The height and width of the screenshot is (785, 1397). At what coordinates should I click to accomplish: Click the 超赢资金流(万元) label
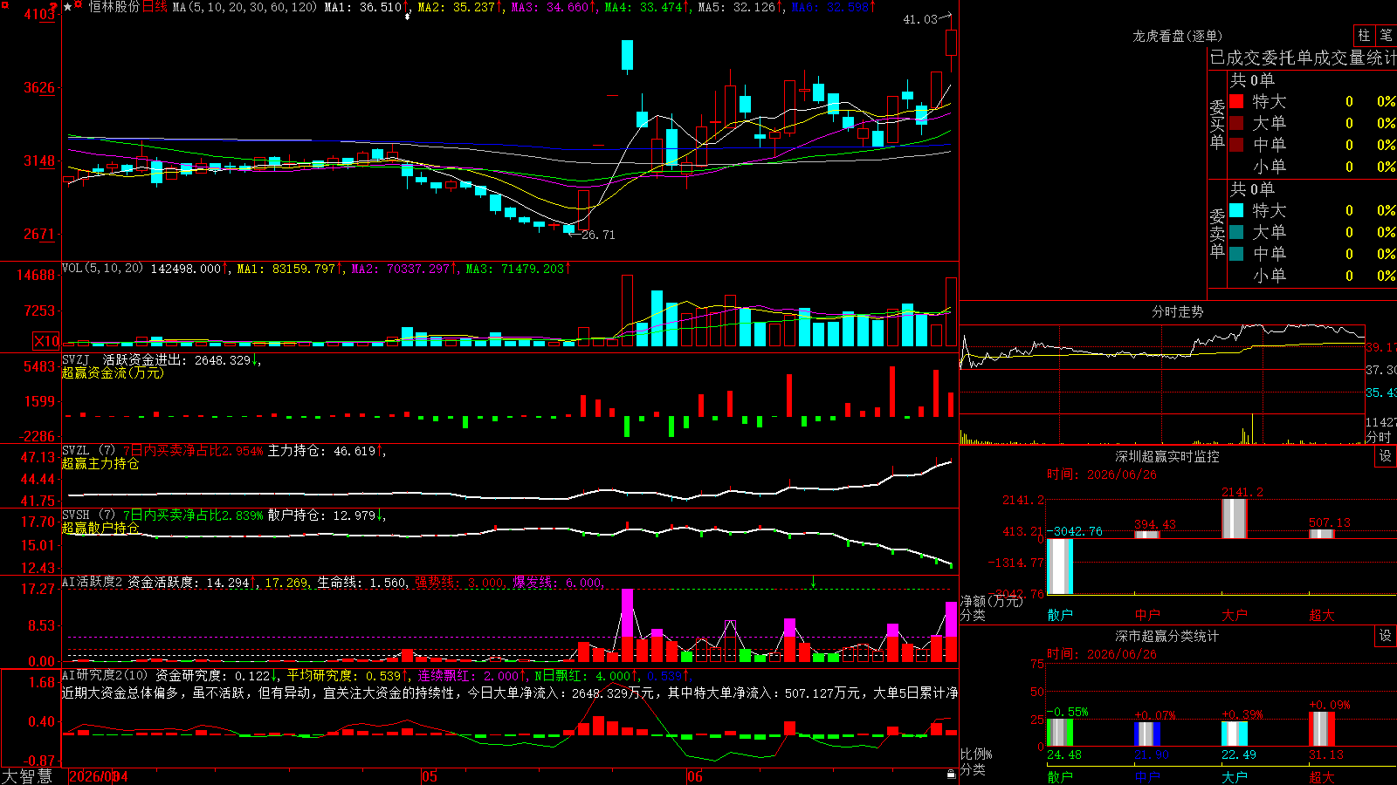pyautogui.click(x=113, y=372)
